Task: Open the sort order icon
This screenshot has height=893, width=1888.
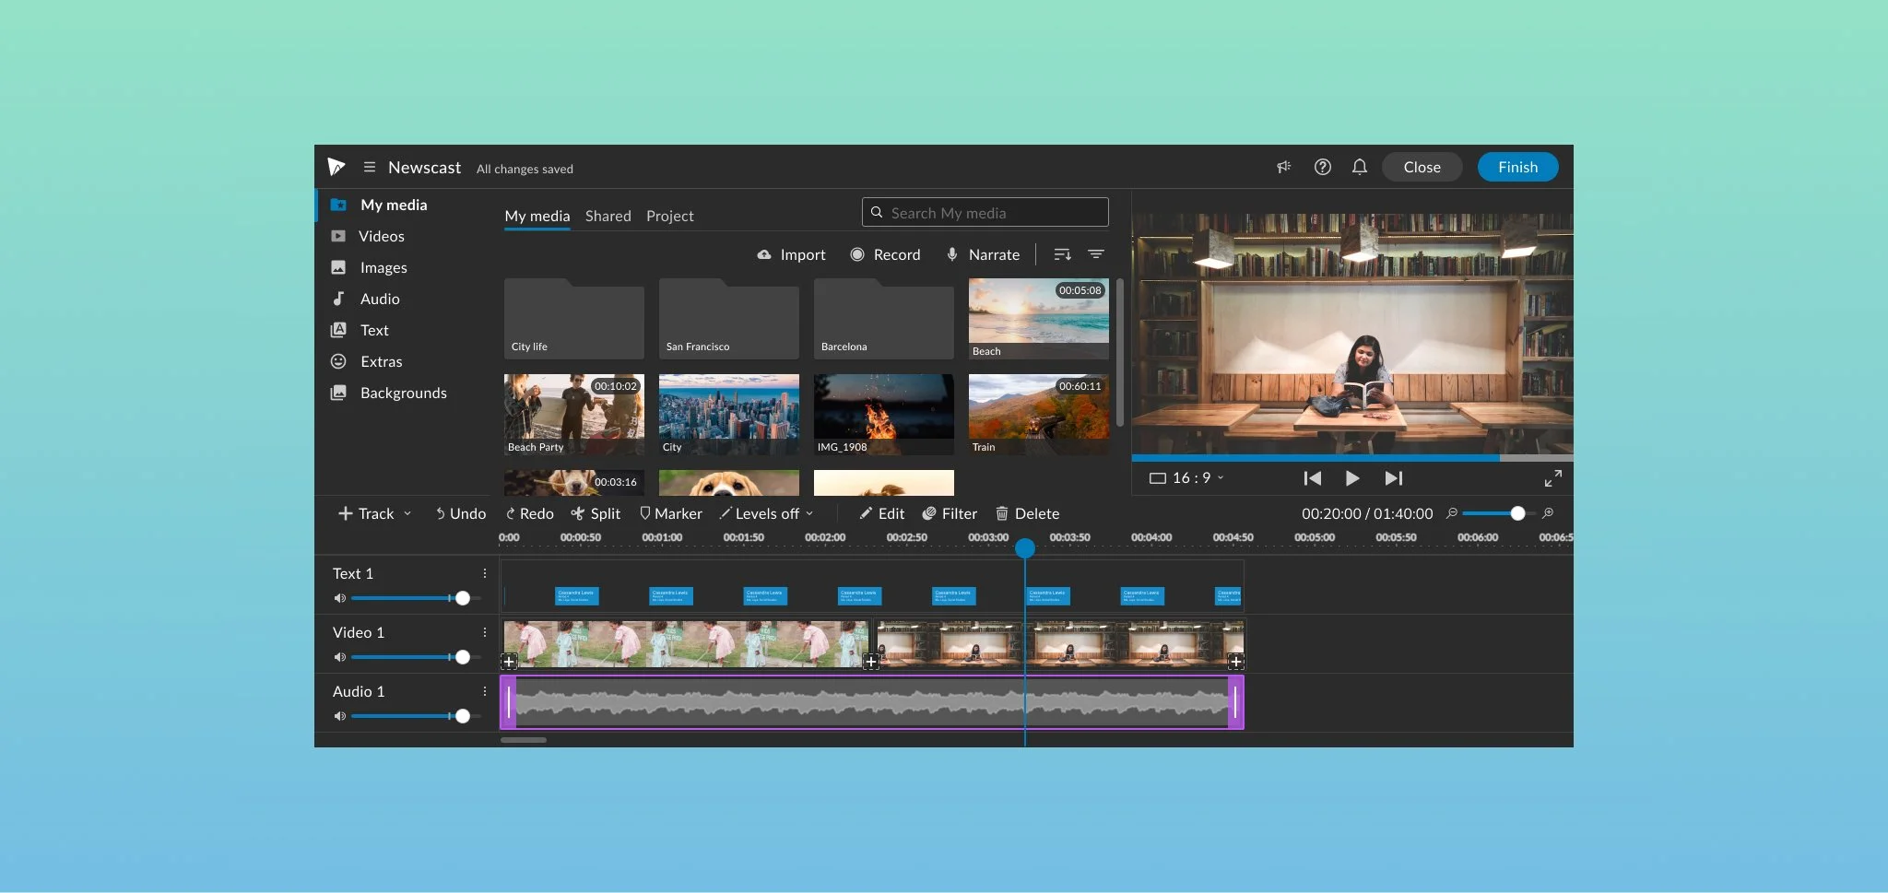Action: point(1062,254)
